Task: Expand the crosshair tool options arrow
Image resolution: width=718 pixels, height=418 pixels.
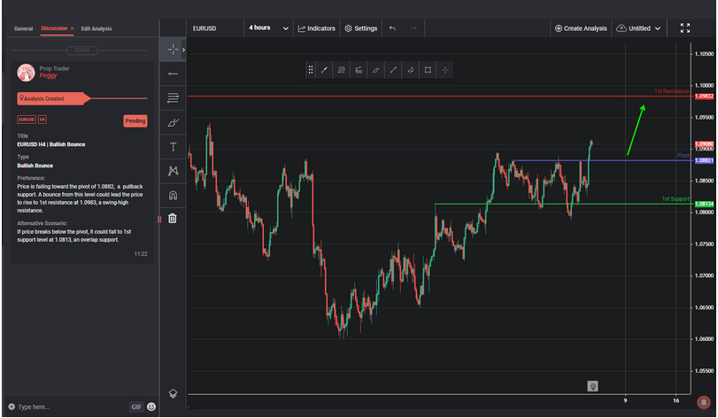Action: (183, 50)
